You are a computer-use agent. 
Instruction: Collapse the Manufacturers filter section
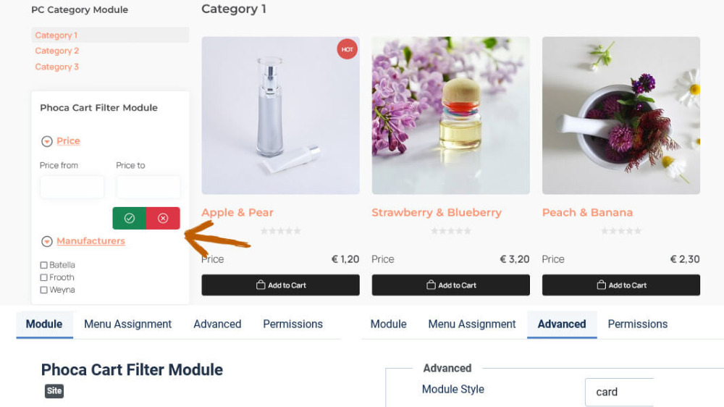(x=47, y=242)
